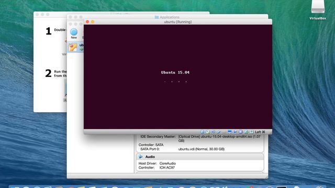The image size is (335, 188).
Task: Minimize the ubuntu [Running] VM window
Action: click(93, 22)
